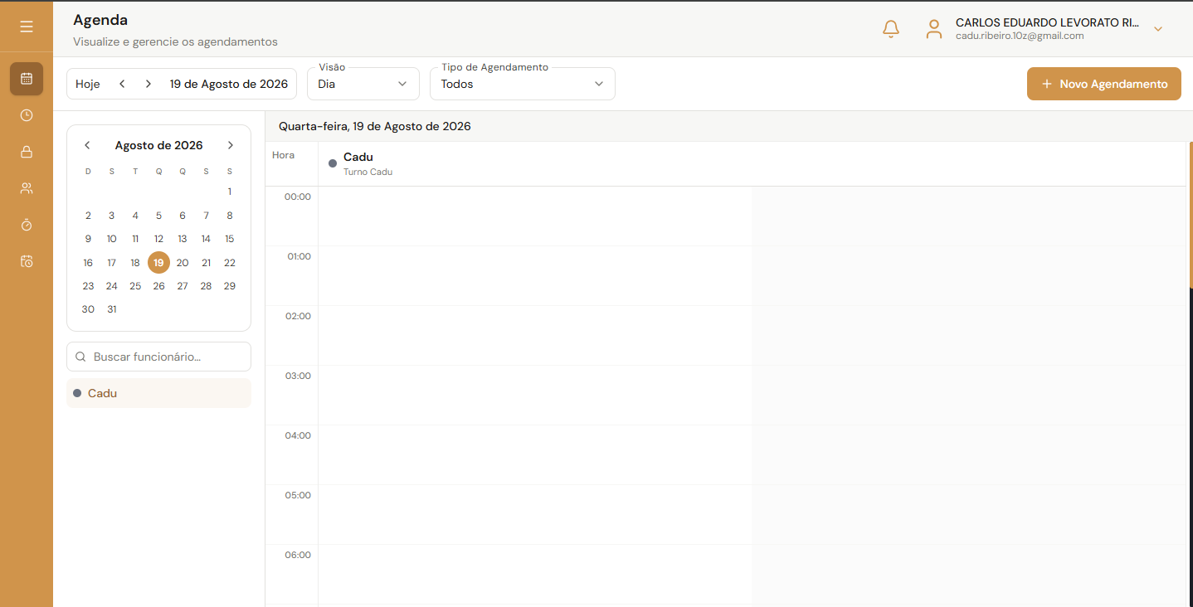Open the hamburger menu in the sidebar
The width and height of the screenshot is (1193, 607).
click(x=27, y=27)
